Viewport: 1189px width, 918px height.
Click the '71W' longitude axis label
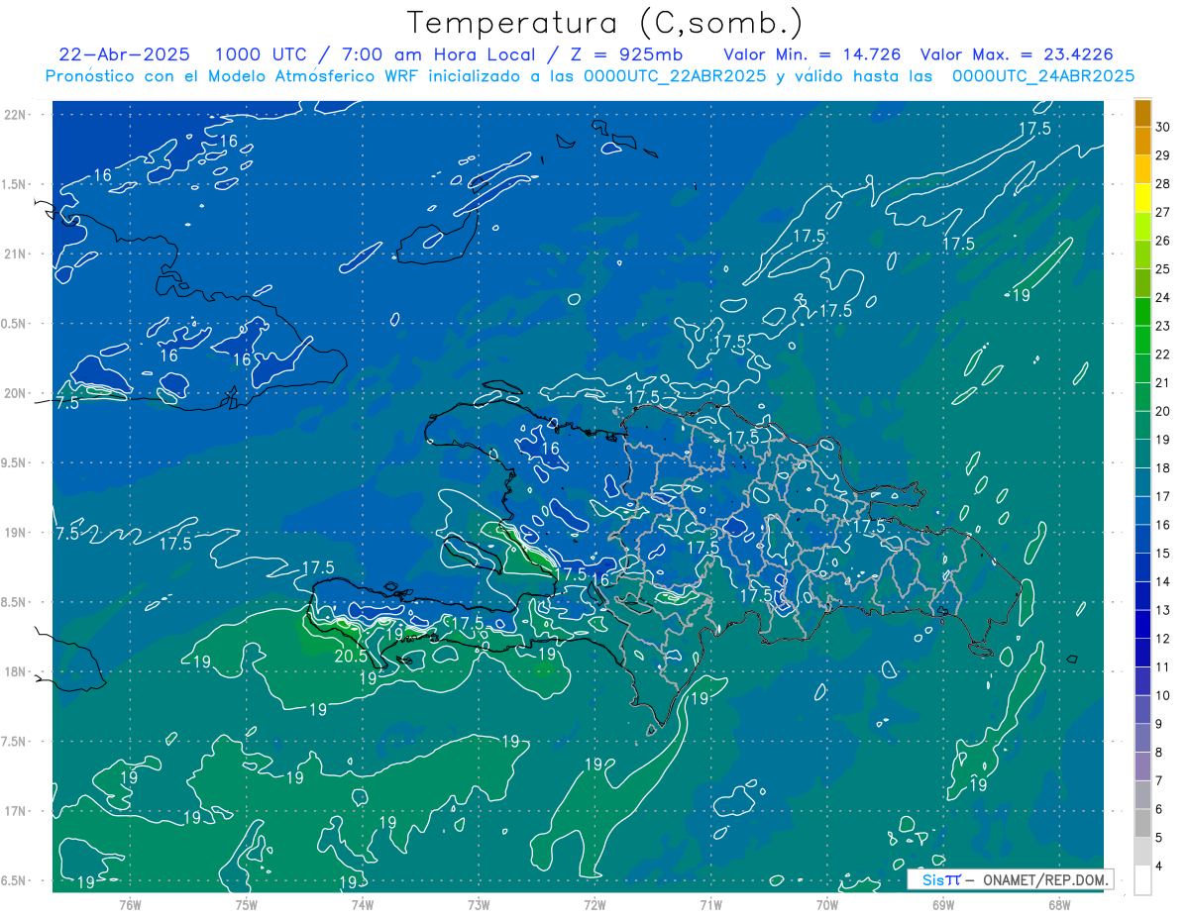(710, 904)
